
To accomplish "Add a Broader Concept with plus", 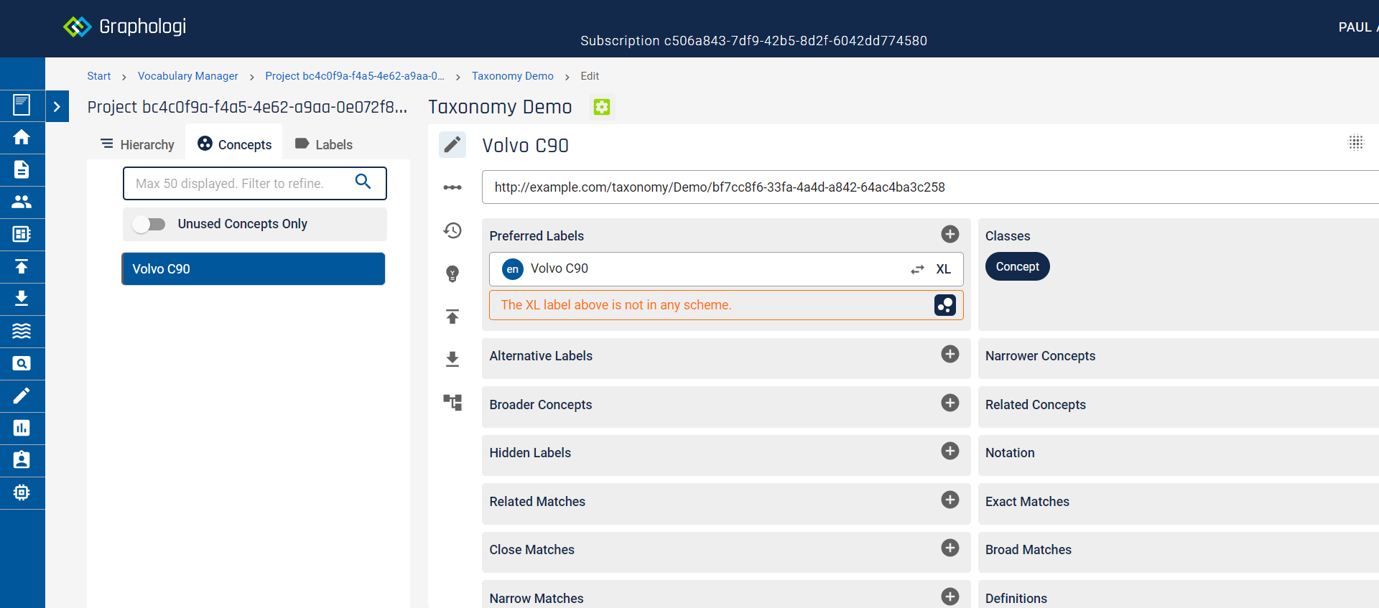I will tap(950, 403).
